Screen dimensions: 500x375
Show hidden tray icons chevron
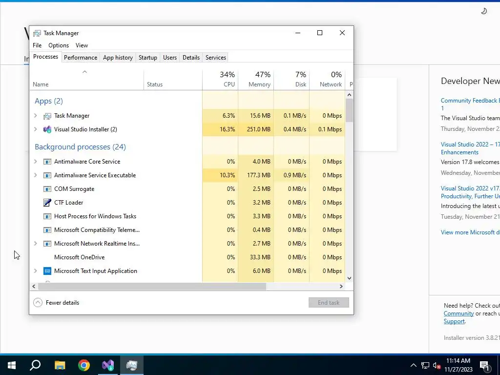(x=413, y=365)
